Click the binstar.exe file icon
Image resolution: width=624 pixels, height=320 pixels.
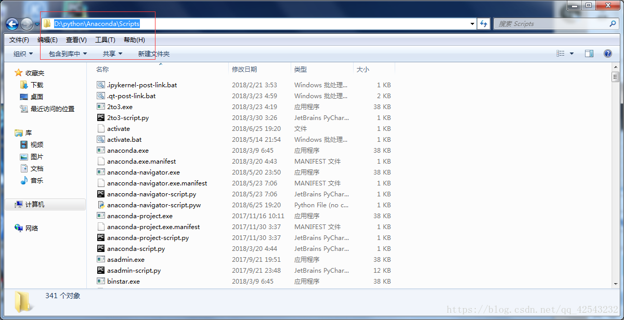pyautogui.click(x=101, y=281)
